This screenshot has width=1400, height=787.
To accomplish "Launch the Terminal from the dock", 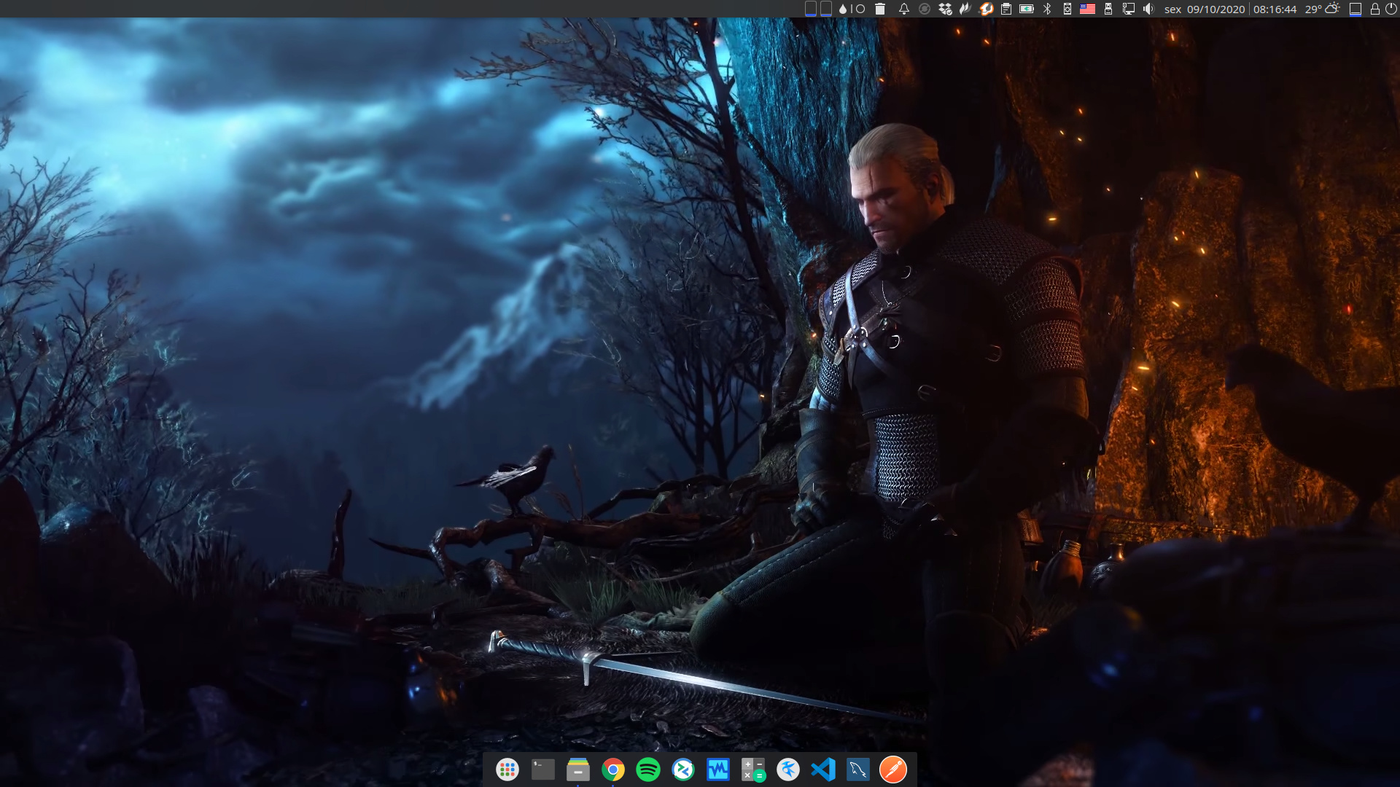I will point(542,770).
